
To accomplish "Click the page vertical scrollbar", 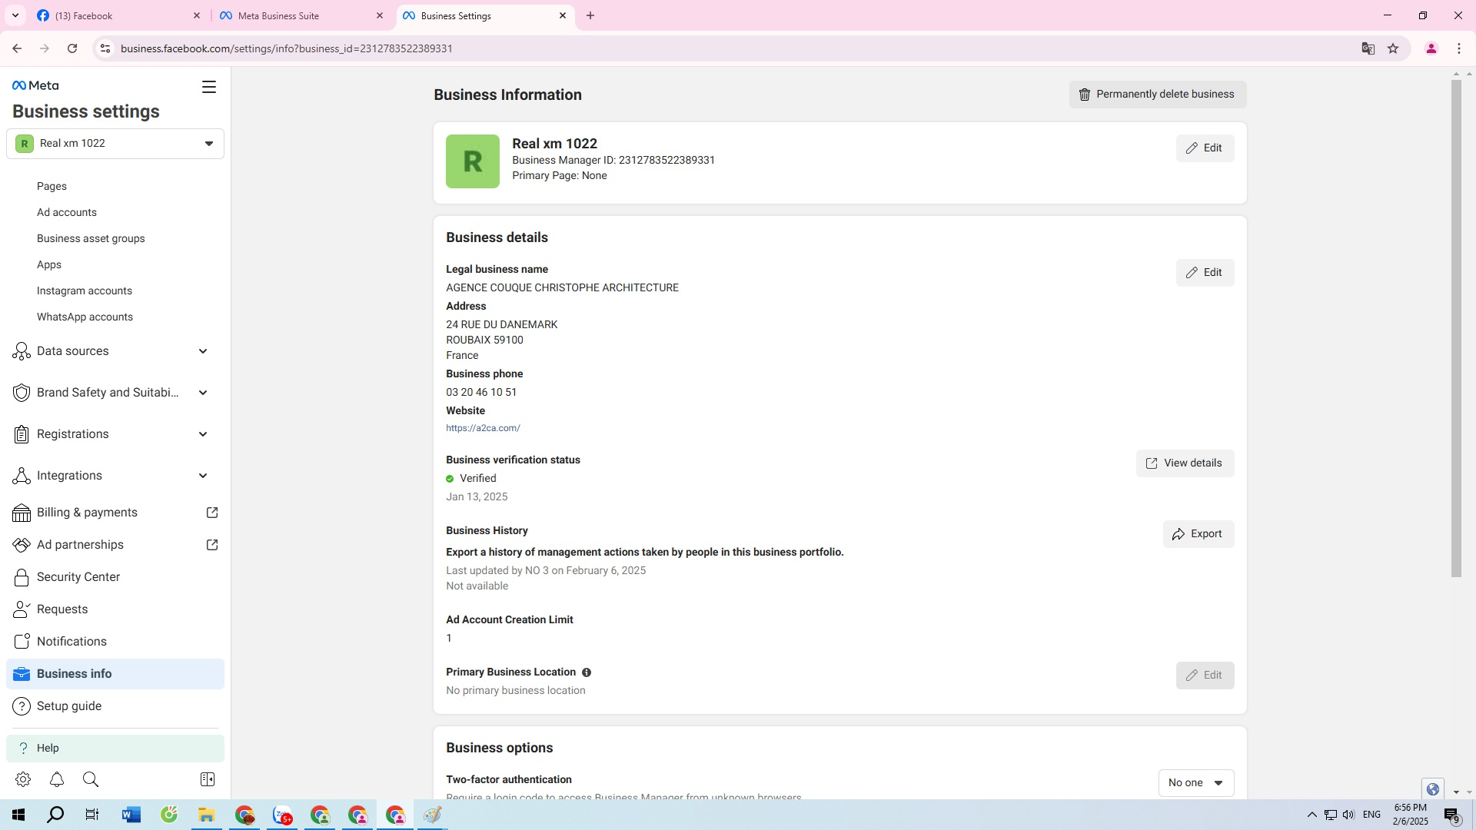I will click(x=1456, y=329).
